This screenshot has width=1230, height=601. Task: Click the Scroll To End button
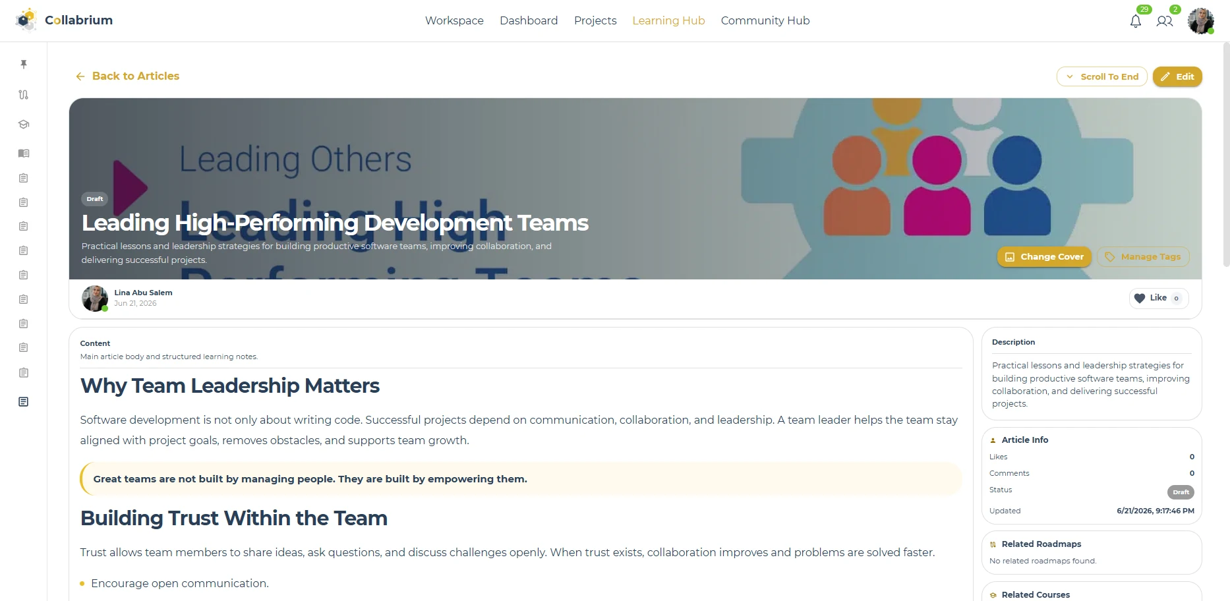tap(1102, 76)
